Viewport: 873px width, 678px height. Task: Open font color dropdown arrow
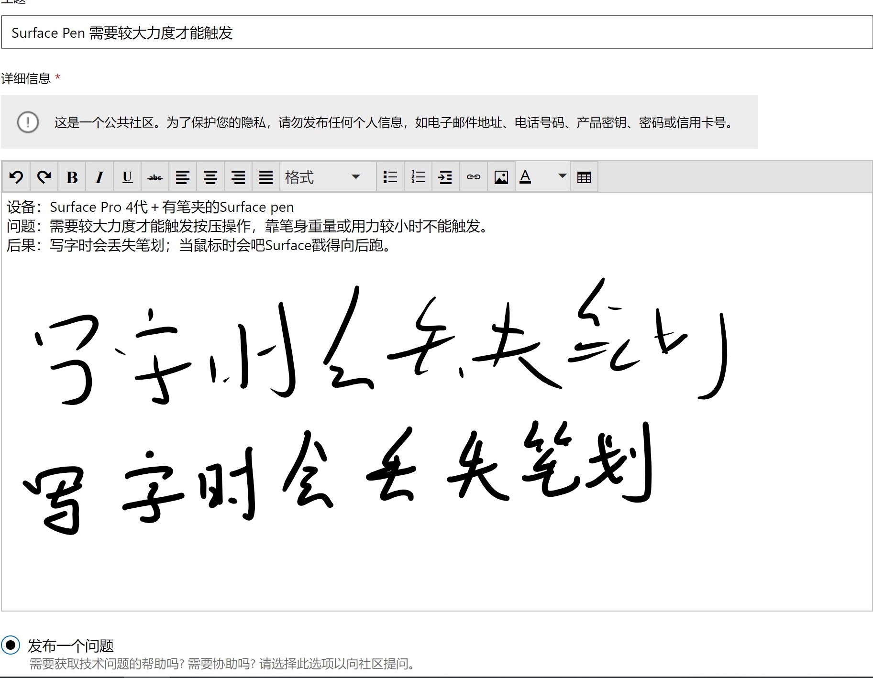[x=563, y=176]
